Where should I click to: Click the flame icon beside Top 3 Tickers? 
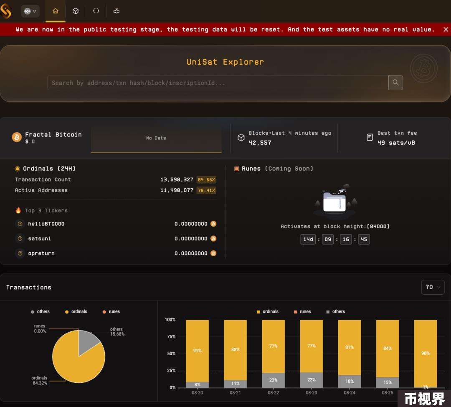point(18,210)
